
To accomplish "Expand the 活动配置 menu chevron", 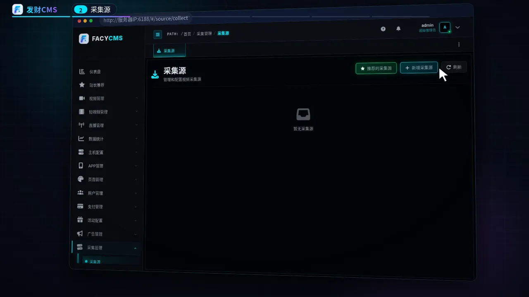I will tap(136, 220).
